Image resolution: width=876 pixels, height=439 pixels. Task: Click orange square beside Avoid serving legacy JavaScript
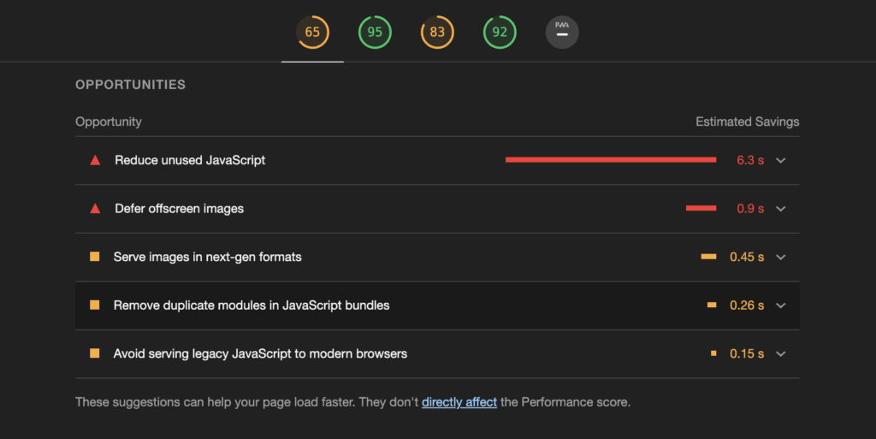pyautogui.click(x=95, y=353)
